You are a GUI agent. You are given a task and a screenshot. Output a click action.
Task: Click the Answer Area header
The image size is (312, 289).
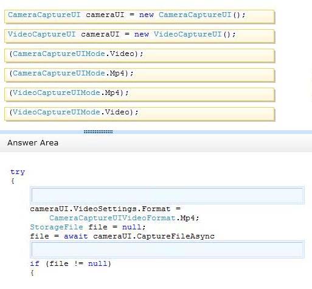coord(33,143)
